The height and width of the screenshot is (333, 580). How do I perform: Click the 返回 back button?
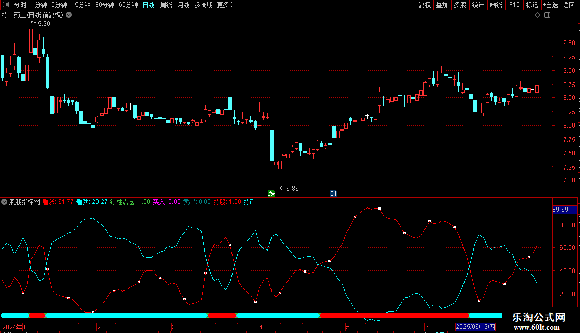coord(569,5)
